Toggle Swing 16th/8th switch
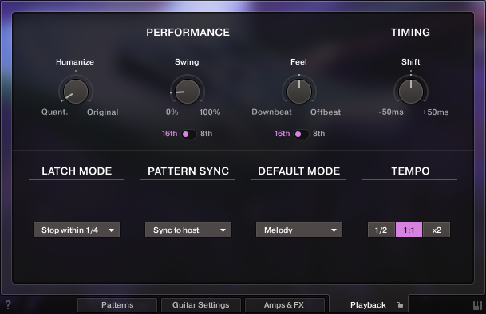 (x=189, y=134)
